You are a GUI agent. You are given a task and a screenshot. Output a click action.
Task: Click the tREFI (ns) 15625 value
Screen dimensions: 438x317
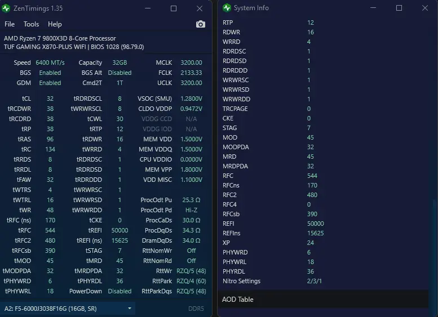(120, 240)
